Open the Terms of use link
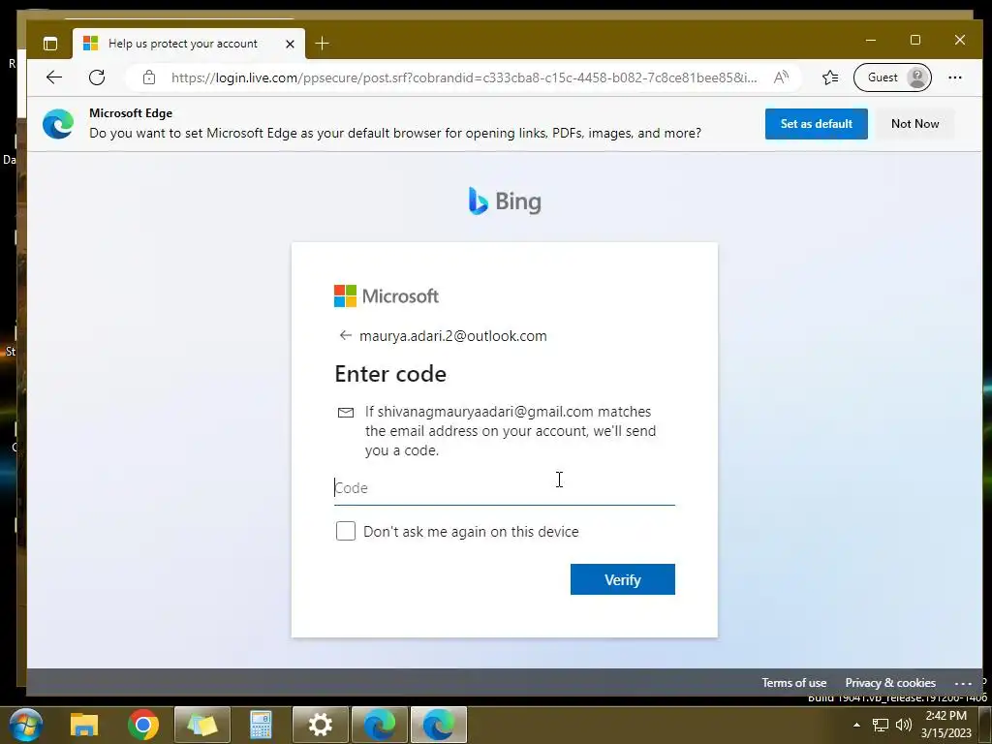 794,683
